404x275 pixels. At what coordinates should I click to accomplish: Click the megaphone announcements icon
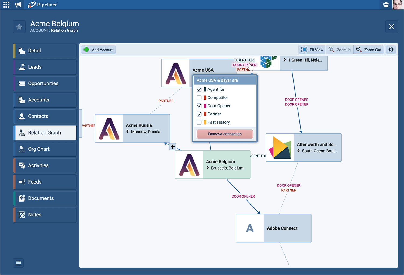coord(18,5)
